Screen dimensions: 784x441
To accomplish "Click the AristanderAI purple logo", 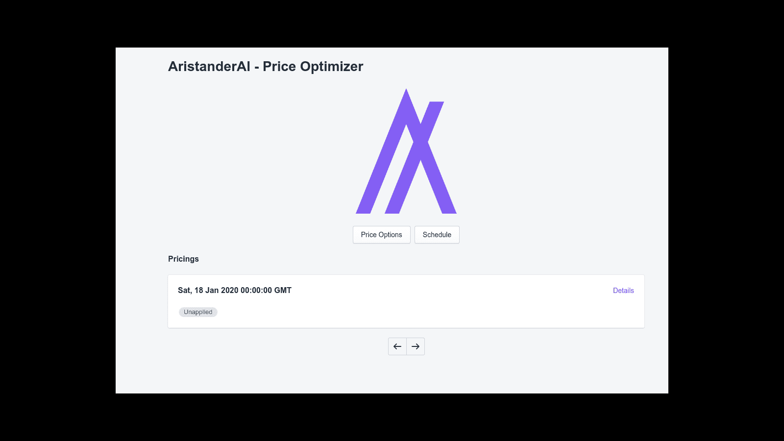I will (x=406, y=150).
